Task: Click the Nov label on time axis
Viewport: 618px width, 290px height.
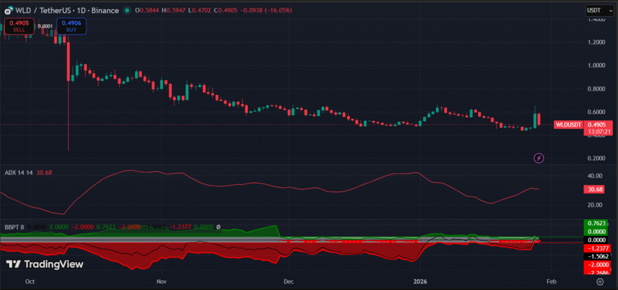Action: (x=162, y=282)
